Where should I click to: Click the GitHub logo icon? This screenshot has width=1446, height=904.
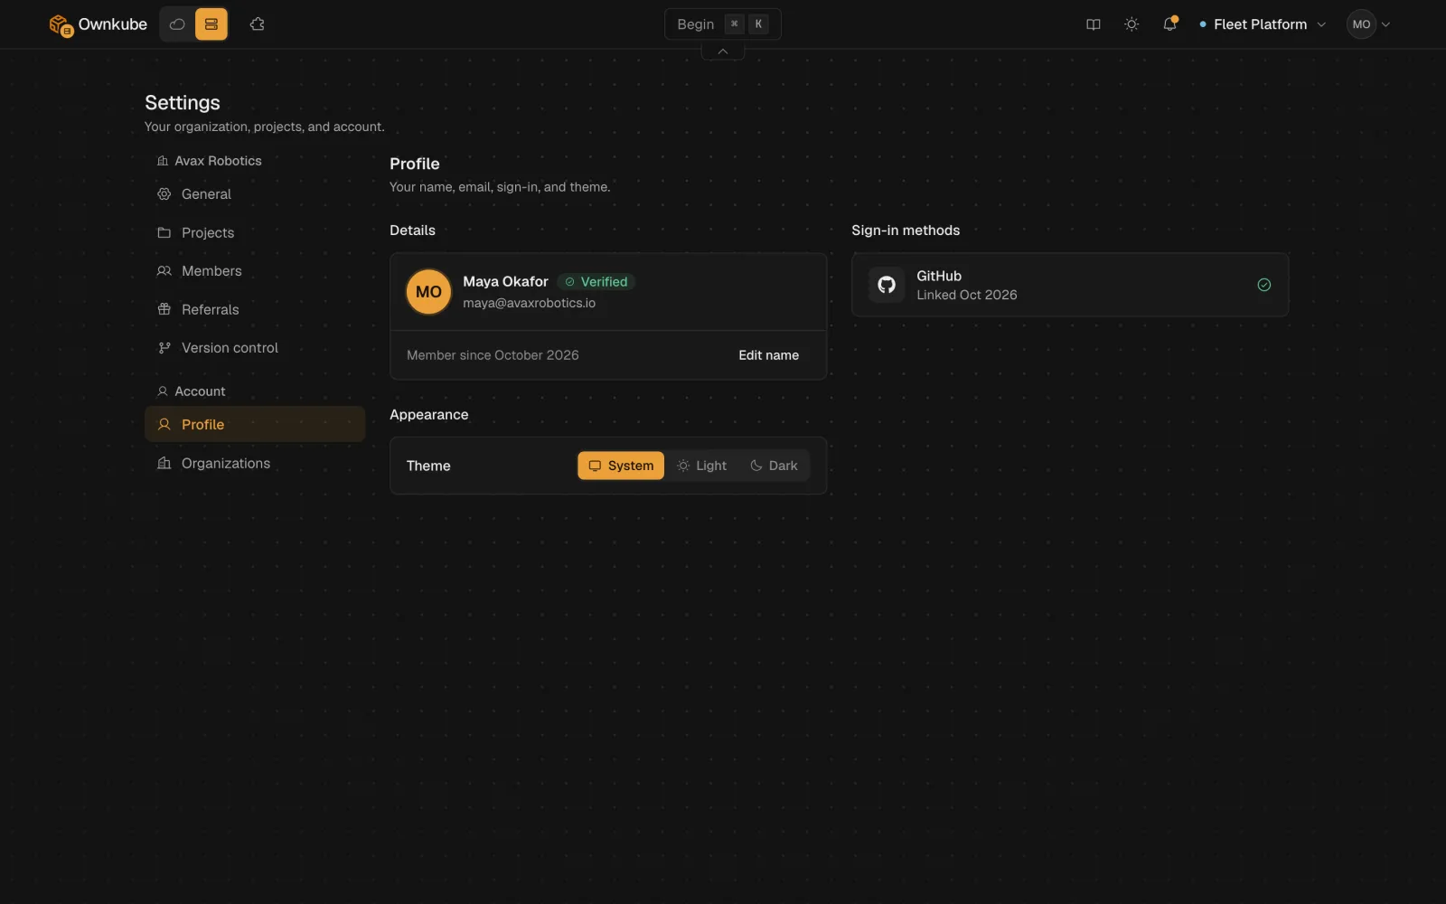coord(887,285)
